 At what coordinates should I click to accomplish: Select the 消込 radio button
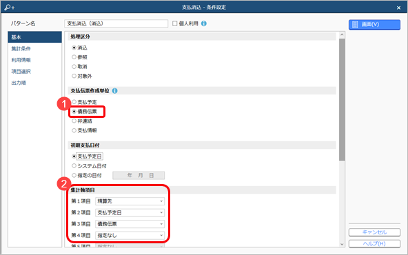tap(74, 48)
